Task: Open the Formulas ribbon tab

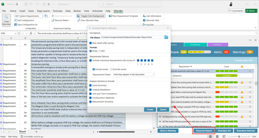Action: [58, 11]
